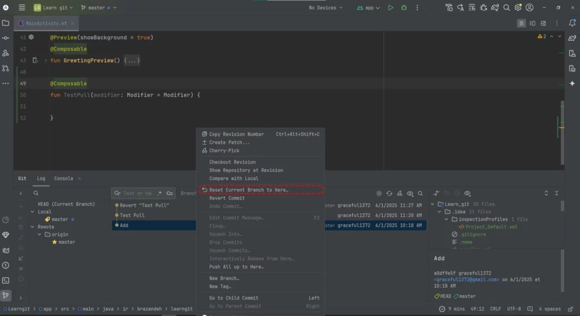Open the Project tool window
This screenshot has height=316, width=580.
tap(6, 23)
